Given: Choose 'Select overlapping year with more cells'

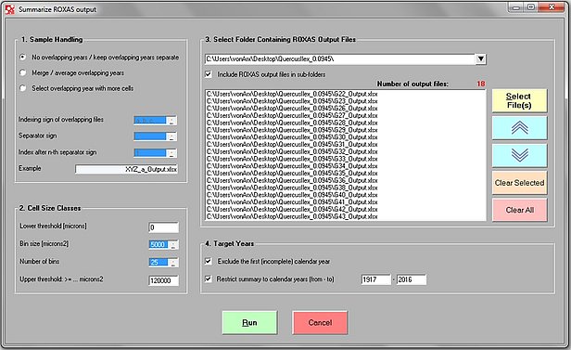Looking at the screenshot, I should pos(23,88).
